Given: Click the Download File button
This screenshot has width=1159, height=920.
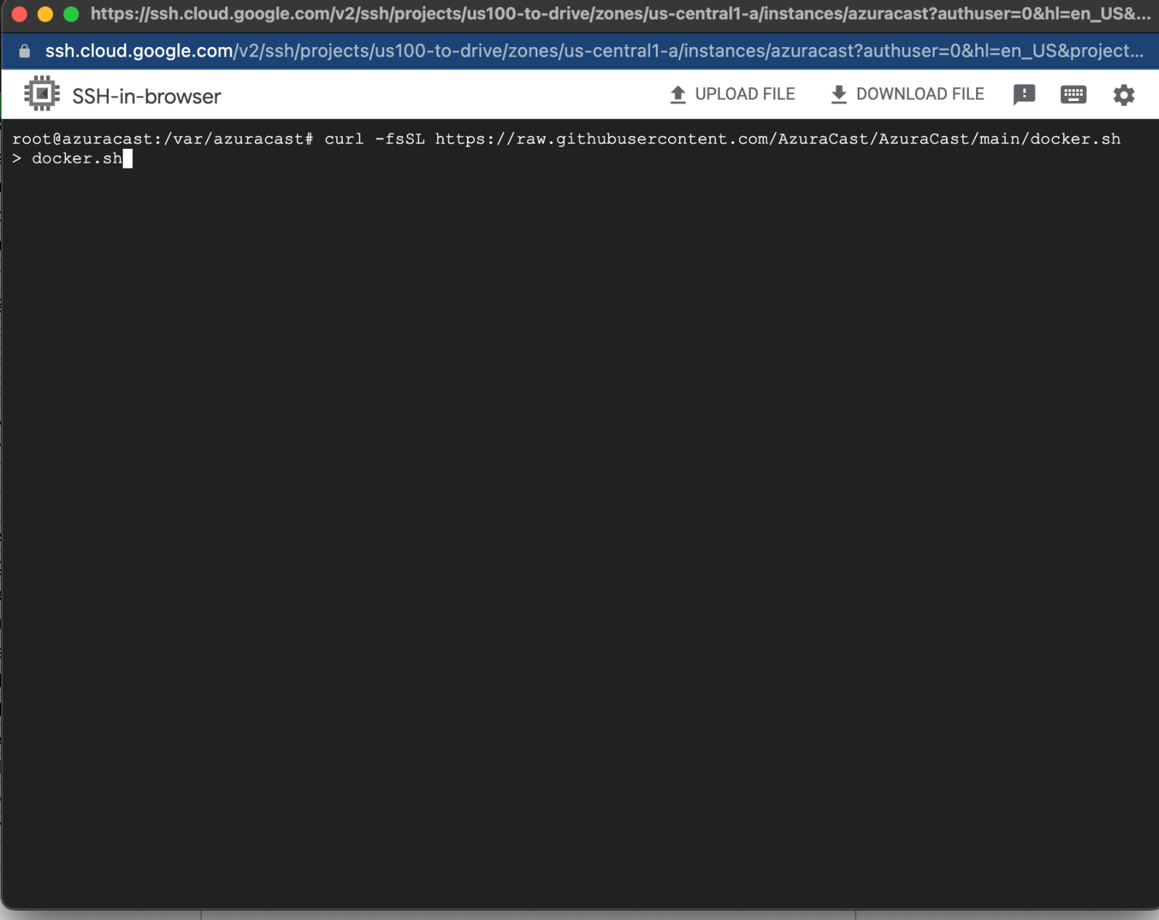Looking at the screenshot, I should click(x=907, y=94).
